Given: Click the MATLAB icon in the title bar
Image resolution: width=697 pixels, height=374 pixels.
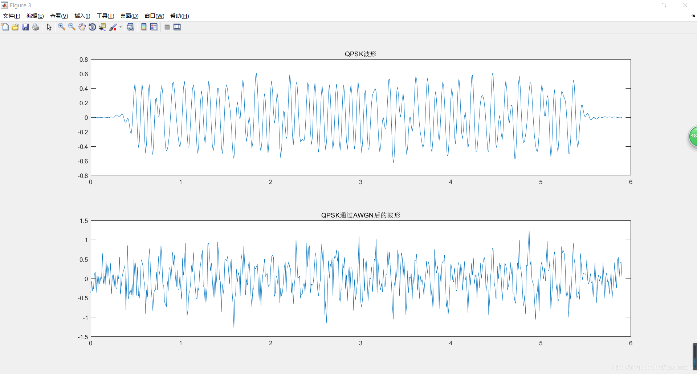Looking at the screenshot, I should point(4,5).
